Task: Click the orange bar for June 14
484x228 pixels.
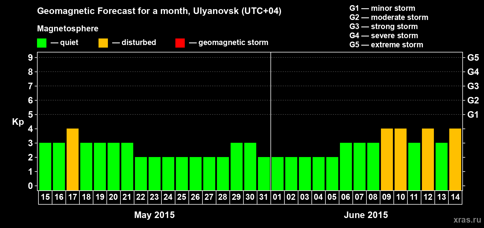Action: pyautogui.click(x=455, y=159)
